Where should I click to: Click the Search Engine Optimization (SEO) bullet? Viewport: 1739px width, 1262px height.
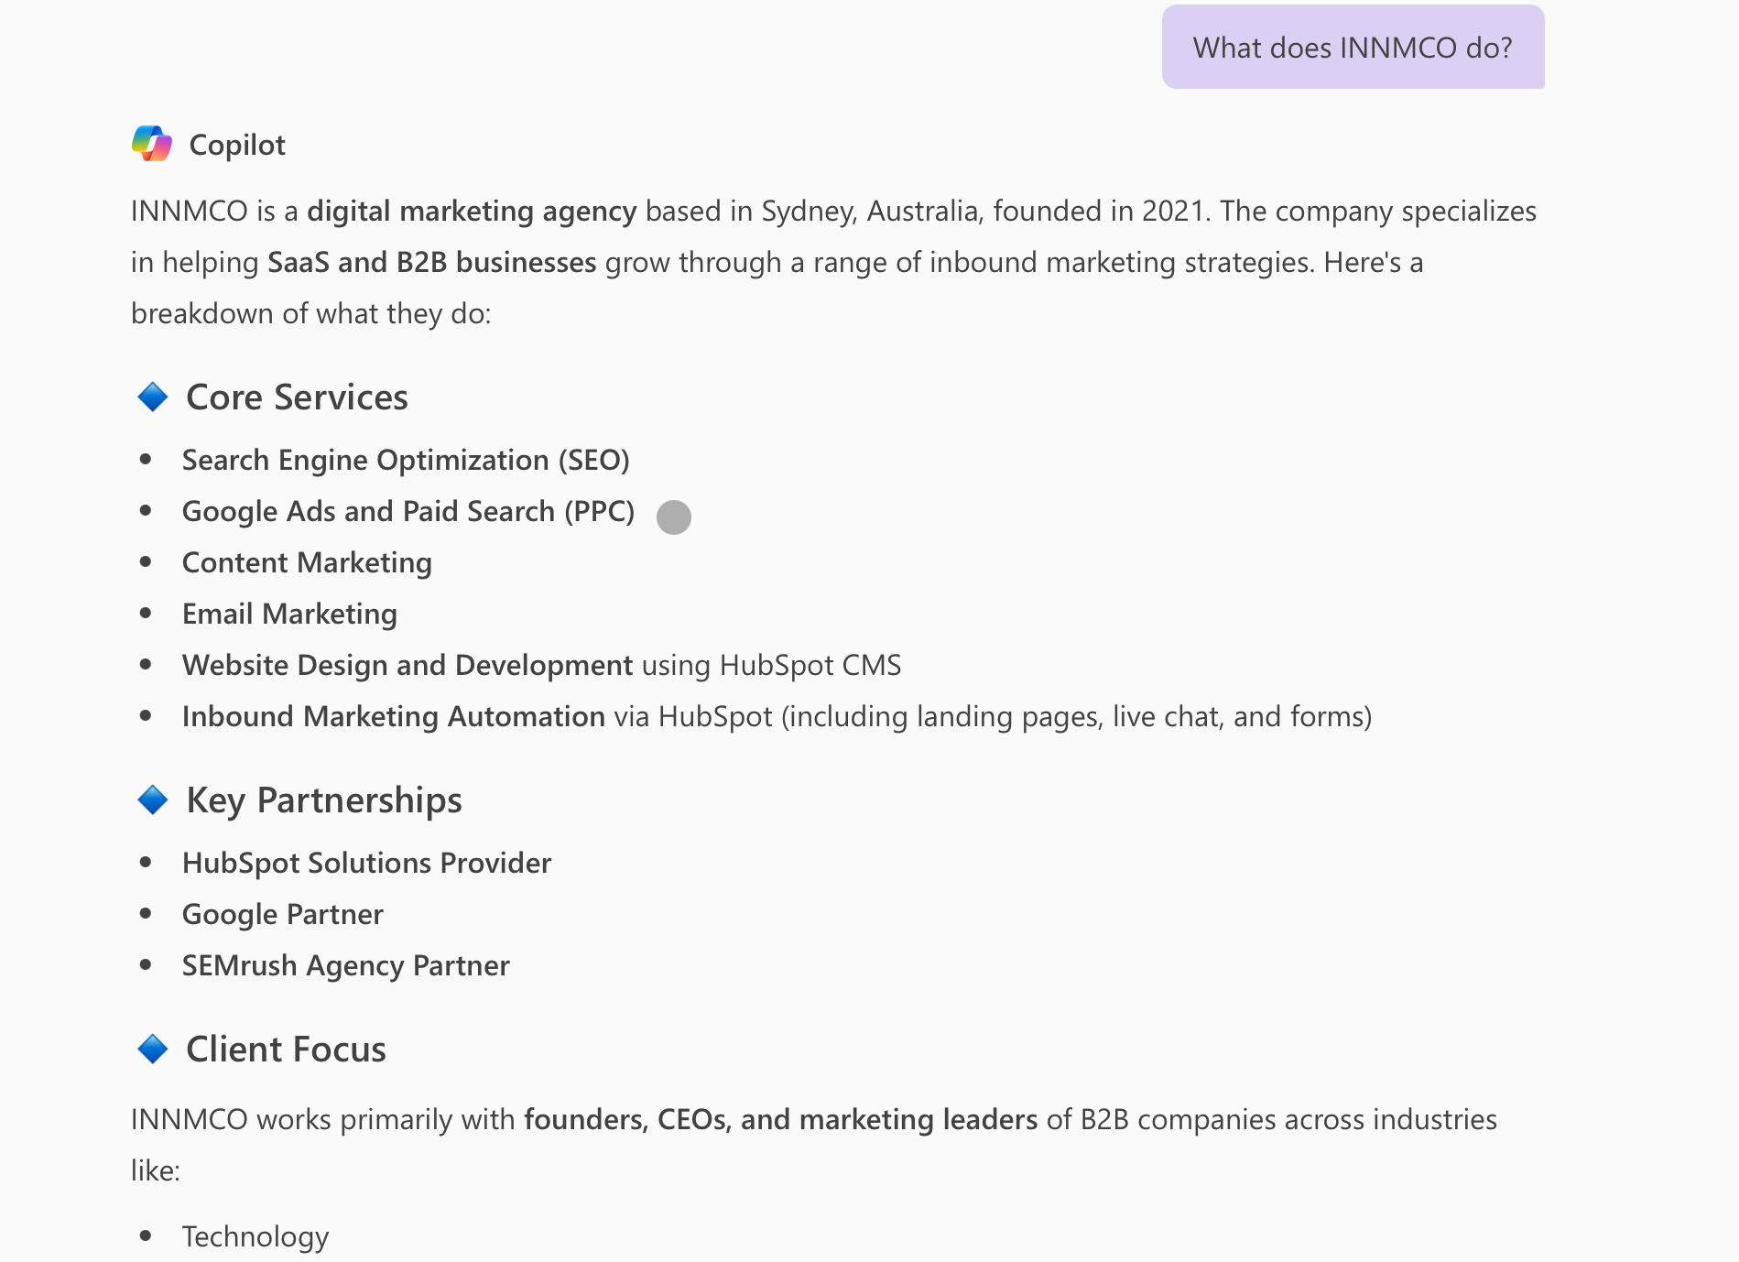(406, 460)
